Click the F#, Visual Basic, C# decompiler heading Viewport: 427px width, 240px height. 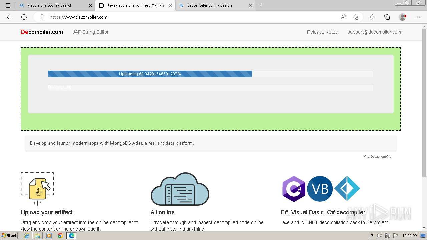pos(323,212)
